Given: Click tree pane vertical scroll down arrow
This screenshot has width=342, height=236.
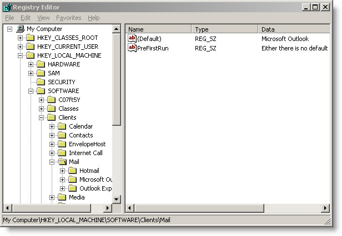Looking at the screenshot, I should click(117, 199).
